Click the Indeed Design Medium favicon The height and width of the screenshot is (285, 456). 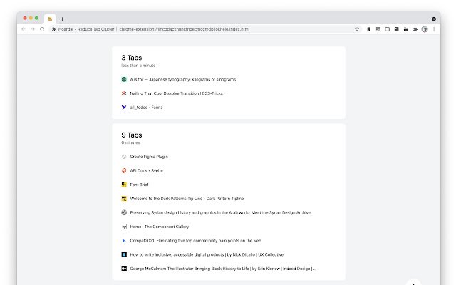point(124,269)
